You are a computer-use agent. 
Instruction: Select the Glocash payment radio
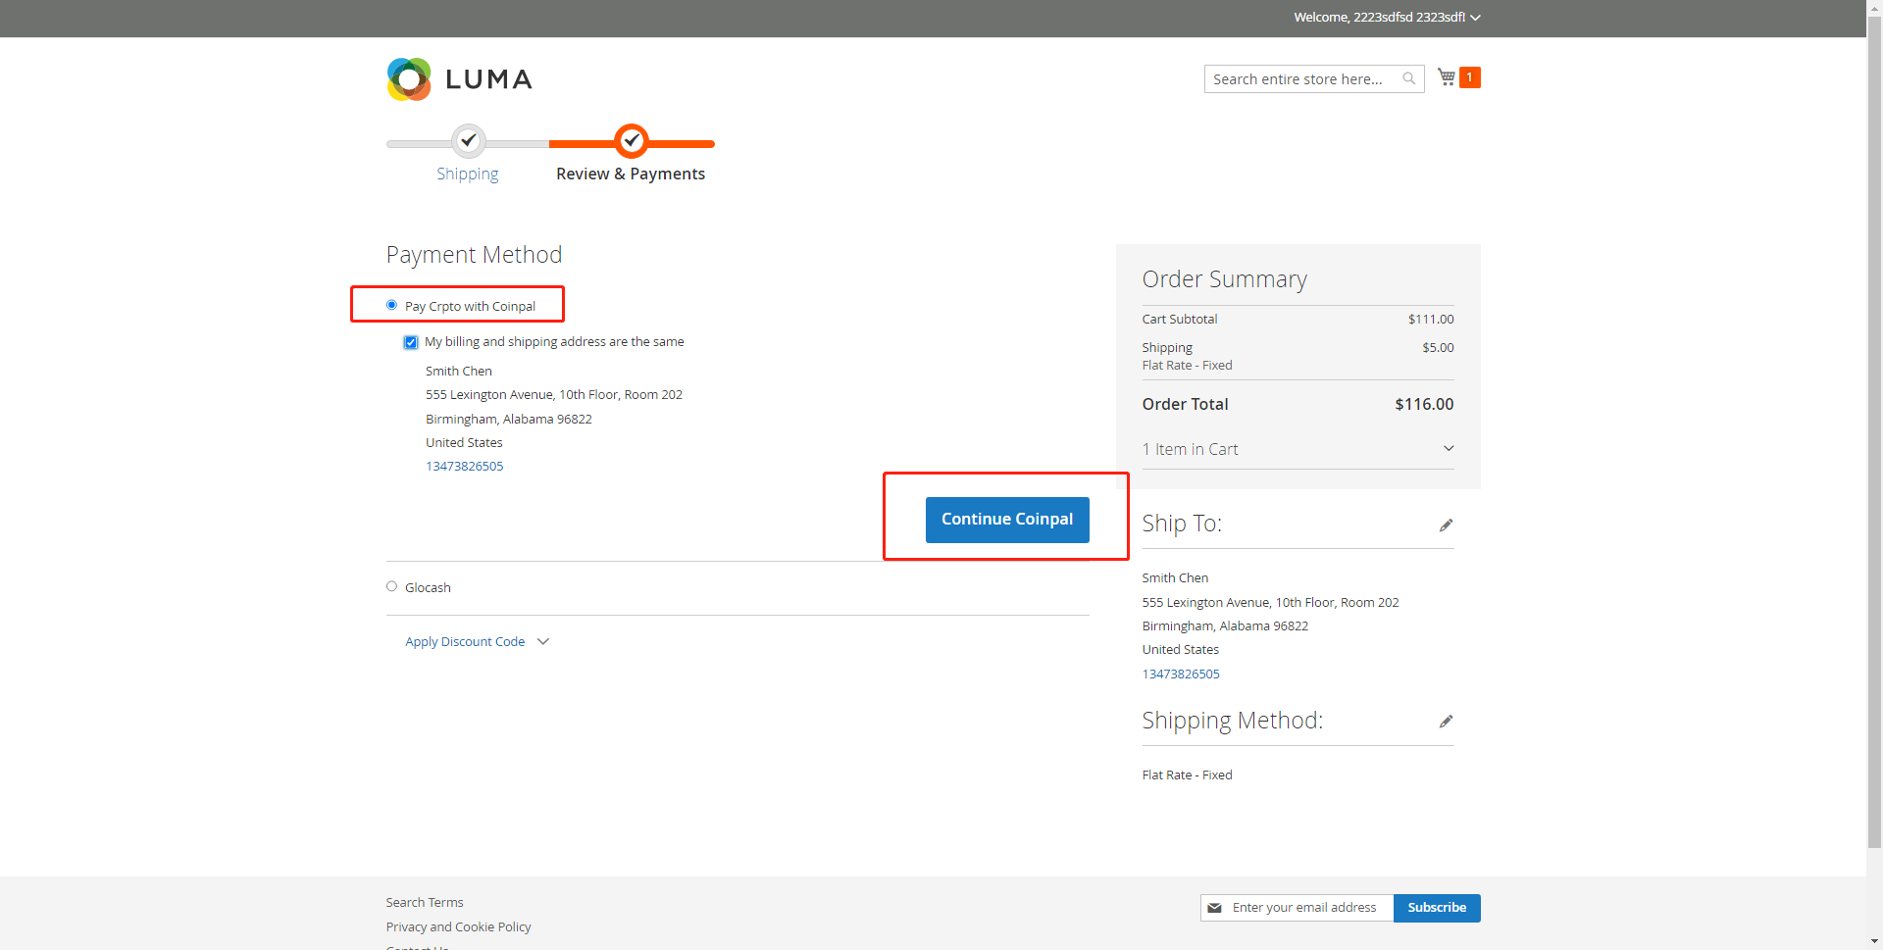[x=391, y=586]
